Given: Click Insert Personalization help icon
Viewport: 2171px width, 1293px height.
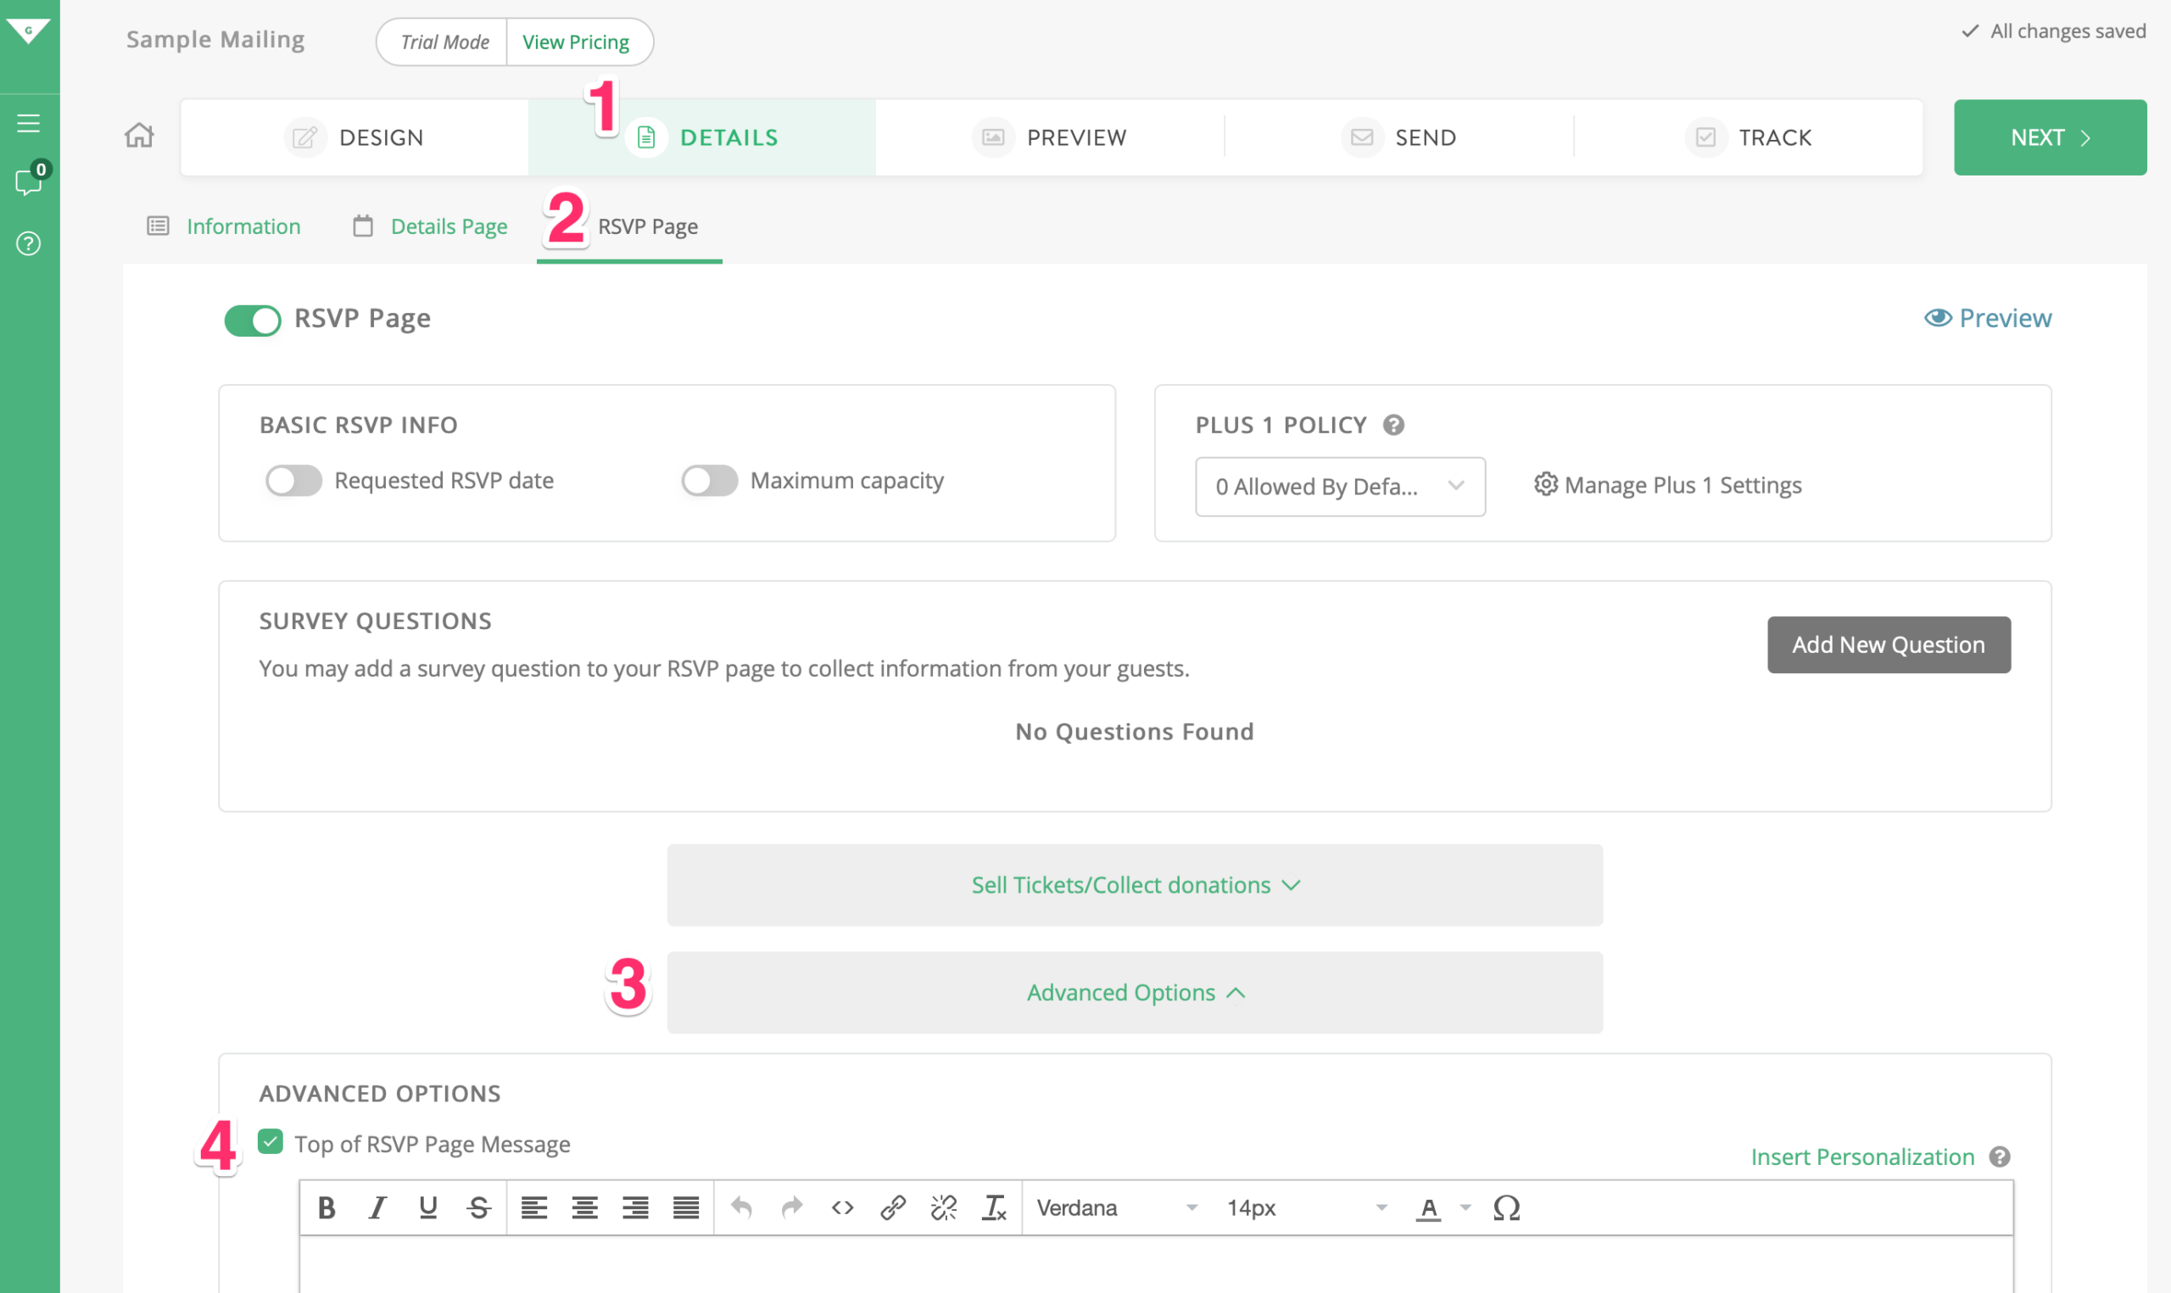Looking at the screenshot, I should (2001, 1157).
